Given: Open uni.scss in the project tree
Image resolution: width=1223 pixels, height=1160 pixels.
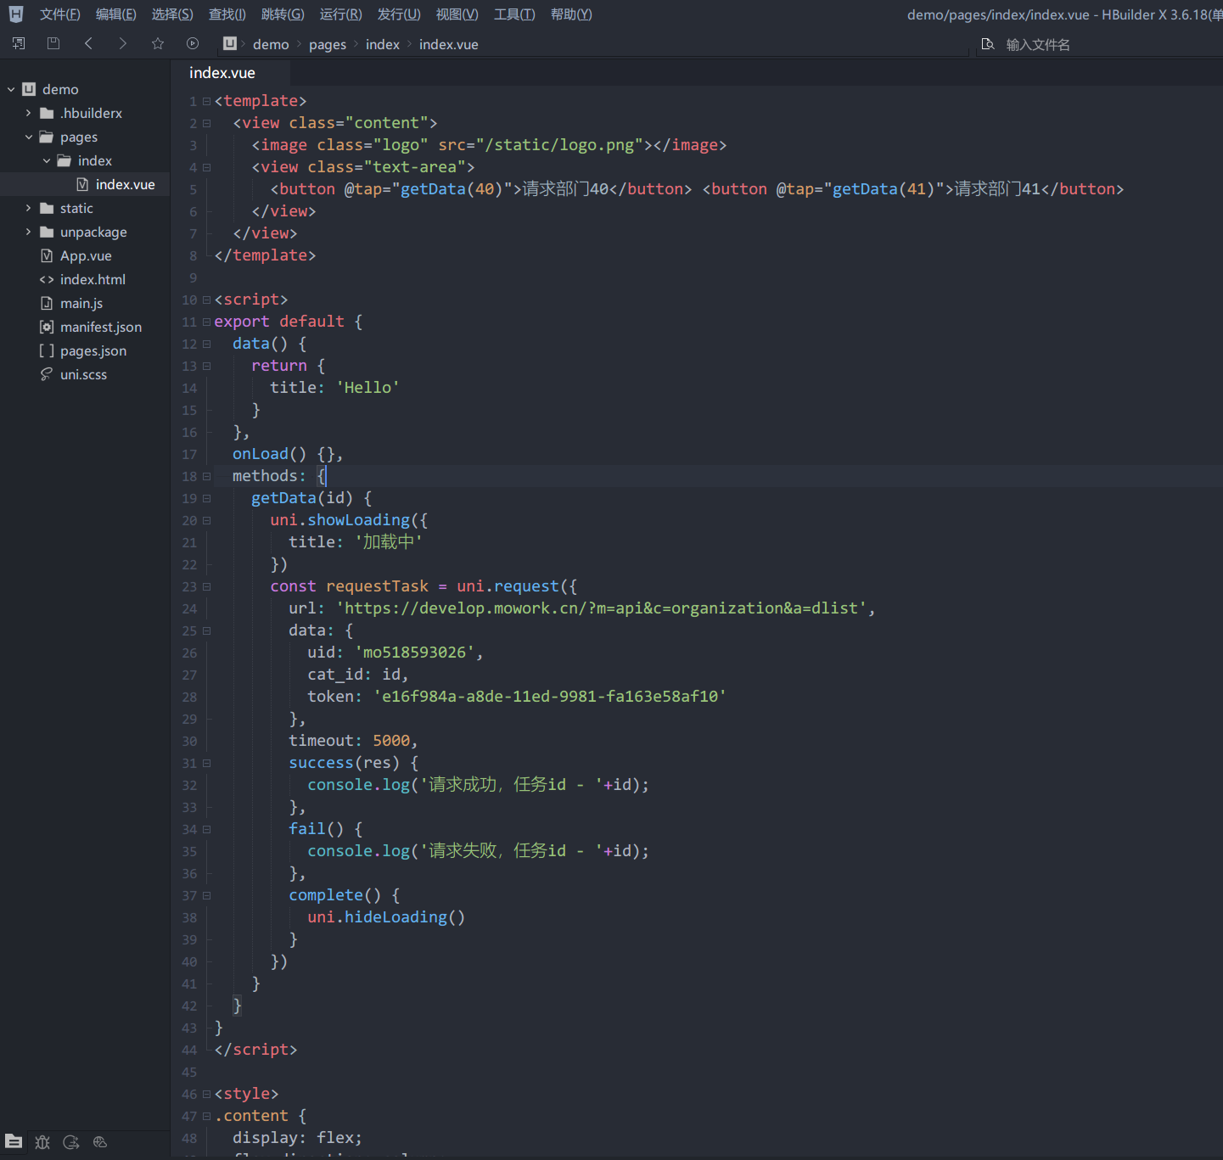Looking at the screenshot, I should pos(85,374).
